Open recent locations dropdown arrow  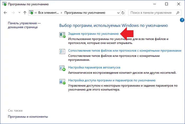[19, 12]
